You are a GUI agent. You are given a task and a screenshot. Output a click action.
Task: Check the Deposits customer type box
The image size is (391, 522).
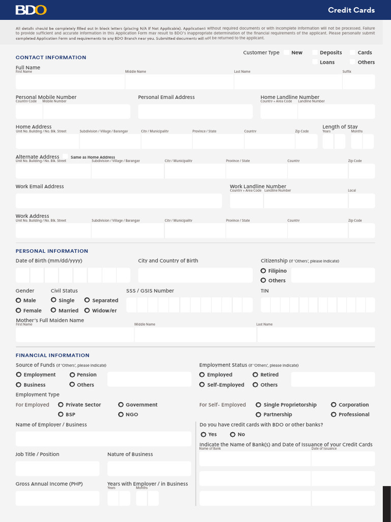[315, 53]
